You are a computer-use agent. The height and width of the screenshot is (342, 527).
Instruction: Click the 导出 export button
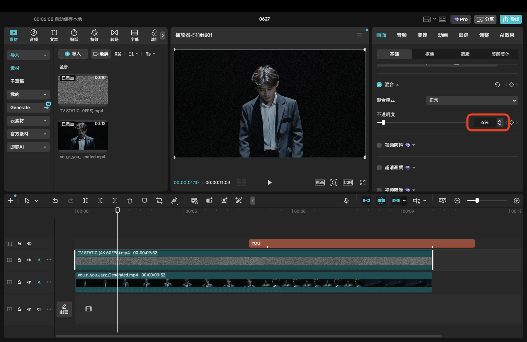pyautogui.click(x=511, y=19)
